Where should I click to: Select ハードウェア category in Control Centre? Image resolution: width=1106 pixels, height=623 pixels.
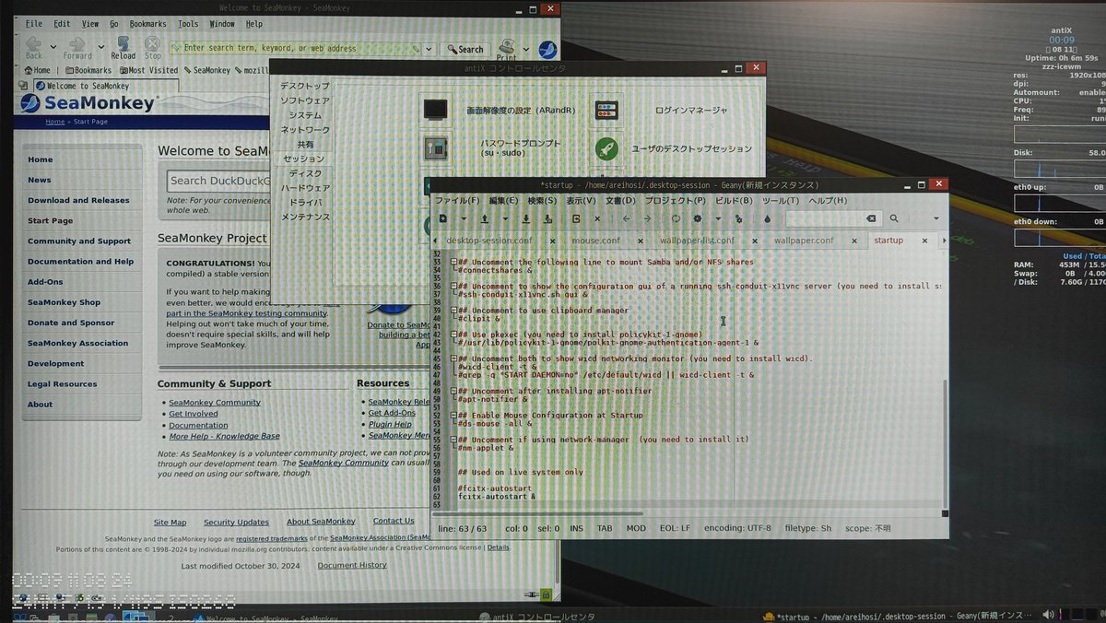[305, 188]
